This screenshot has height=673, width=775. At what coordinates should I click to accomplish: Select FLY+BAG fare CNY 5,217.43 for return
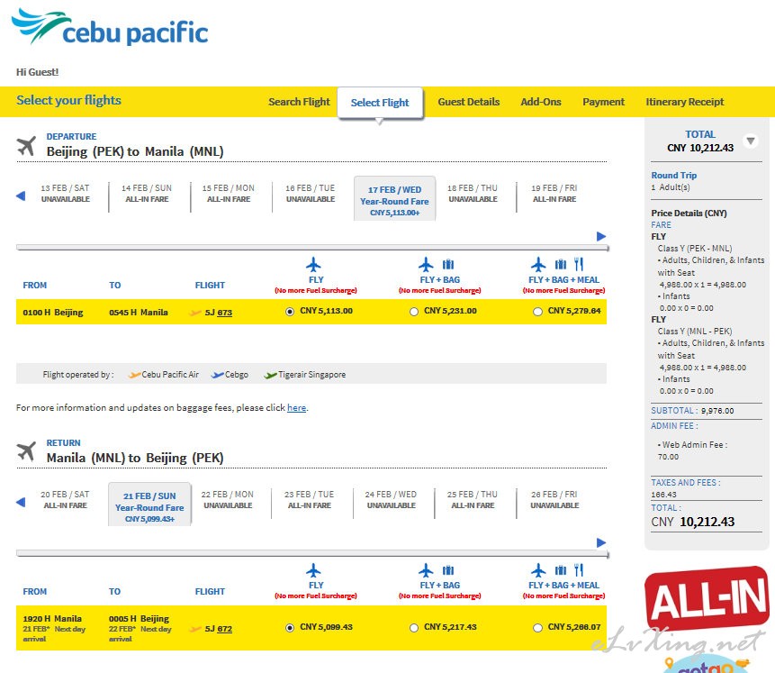point(414,628)
